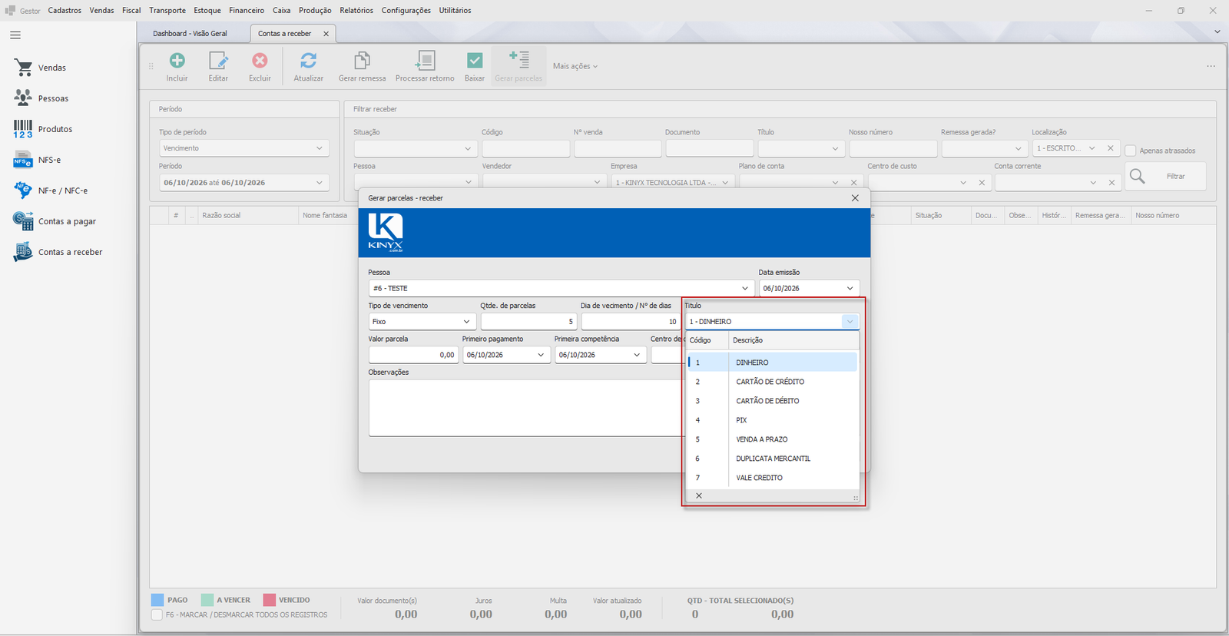Open Pessoas in the sidebar
Image resolution: width=1229 pixels, height=636 pixels.
click(x=53, y=98)
